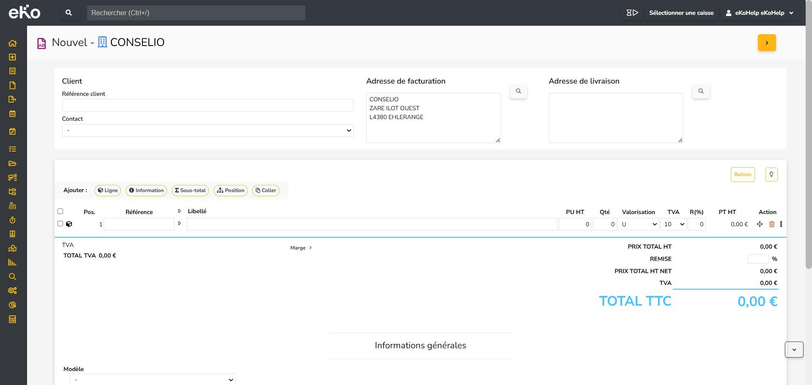Tick the checkbox for line 1
This screenshot has height=385, width=812.
(x=60, y=224)
